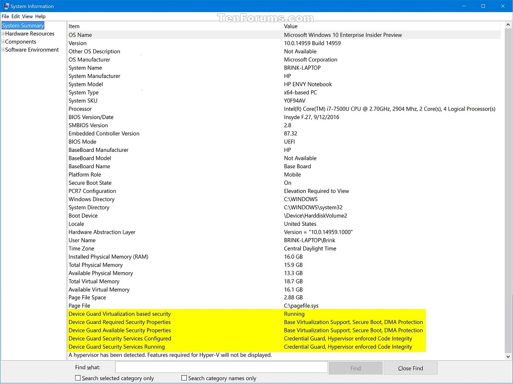Select the Time Zone row
513x384 pixels.
(284, 249)
